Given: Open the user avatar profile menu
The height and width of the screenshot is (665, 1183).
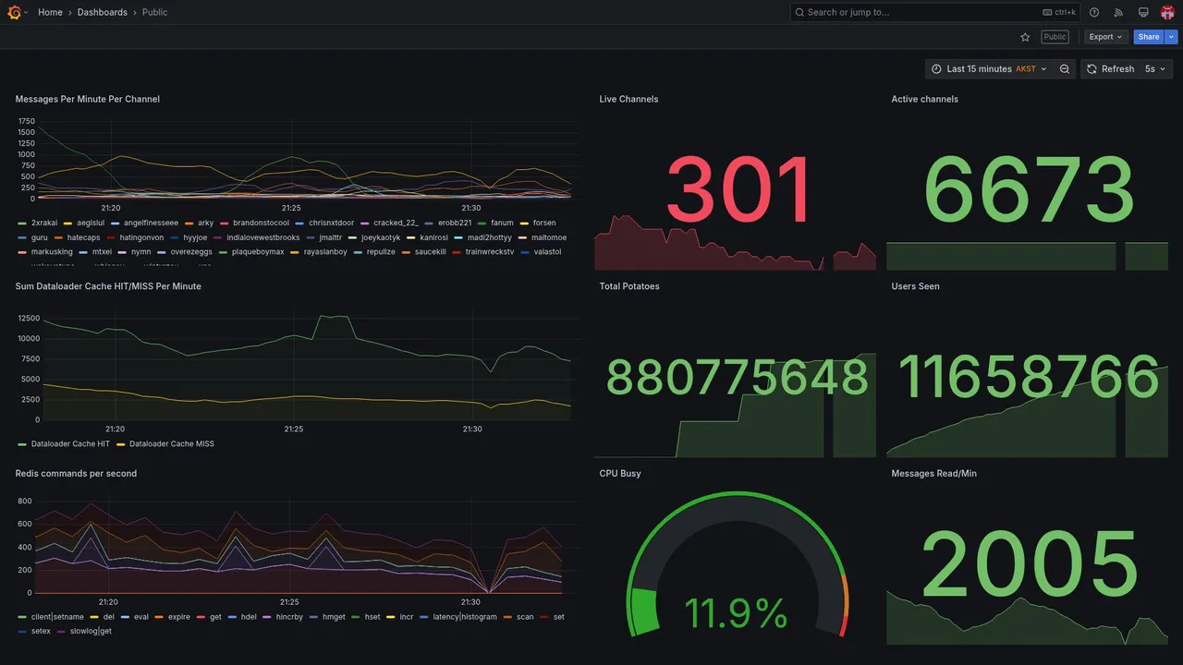Looking at the screenshot, I should tap(1168, 12).
